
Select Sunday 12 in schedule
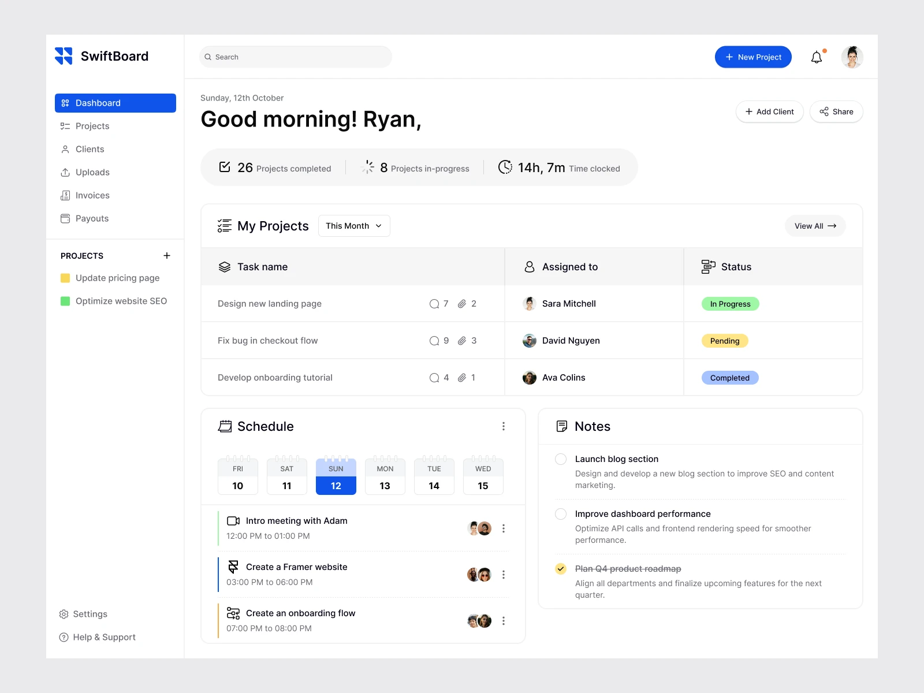click(336, 476)
